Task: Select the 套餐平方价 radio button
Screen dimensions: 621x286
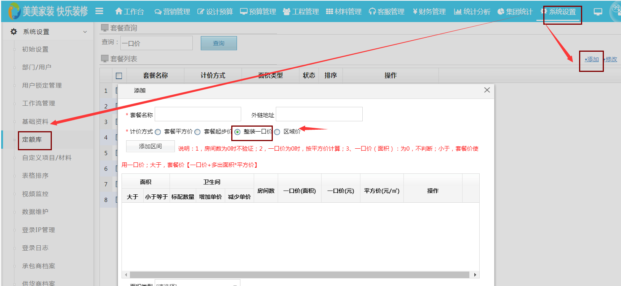Action: 158,132
